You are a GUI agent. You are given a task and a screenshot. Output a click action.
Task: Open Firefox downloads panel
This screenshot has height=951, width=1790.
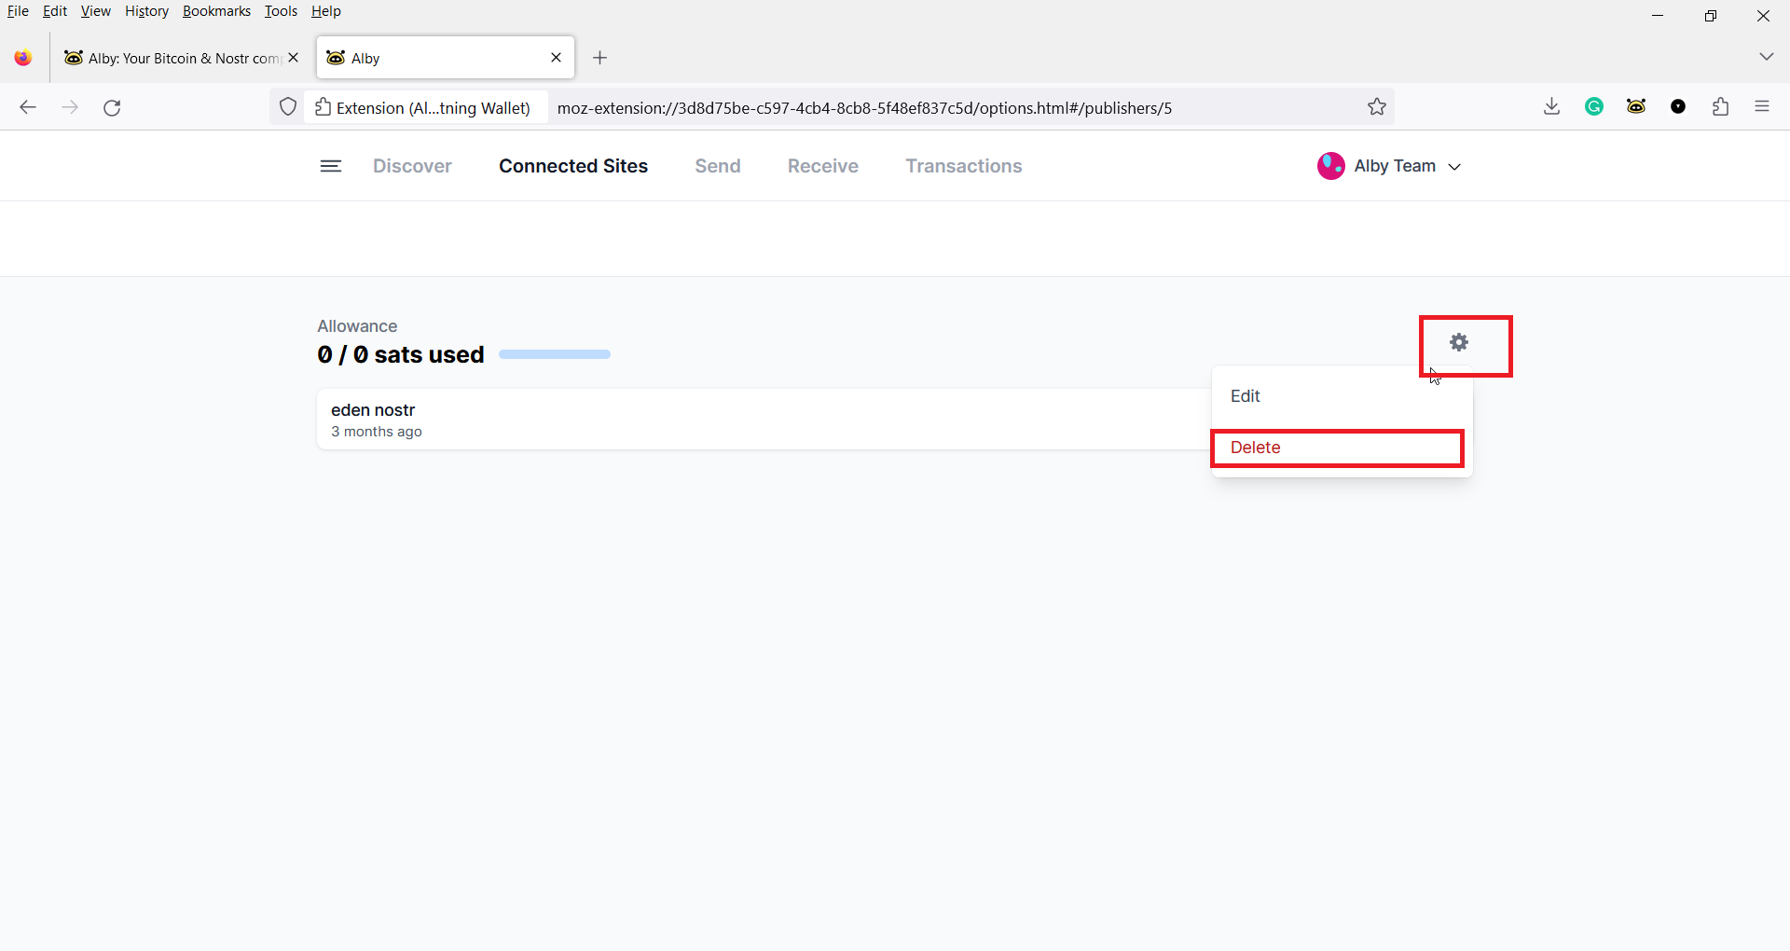tap(1551, 107)
